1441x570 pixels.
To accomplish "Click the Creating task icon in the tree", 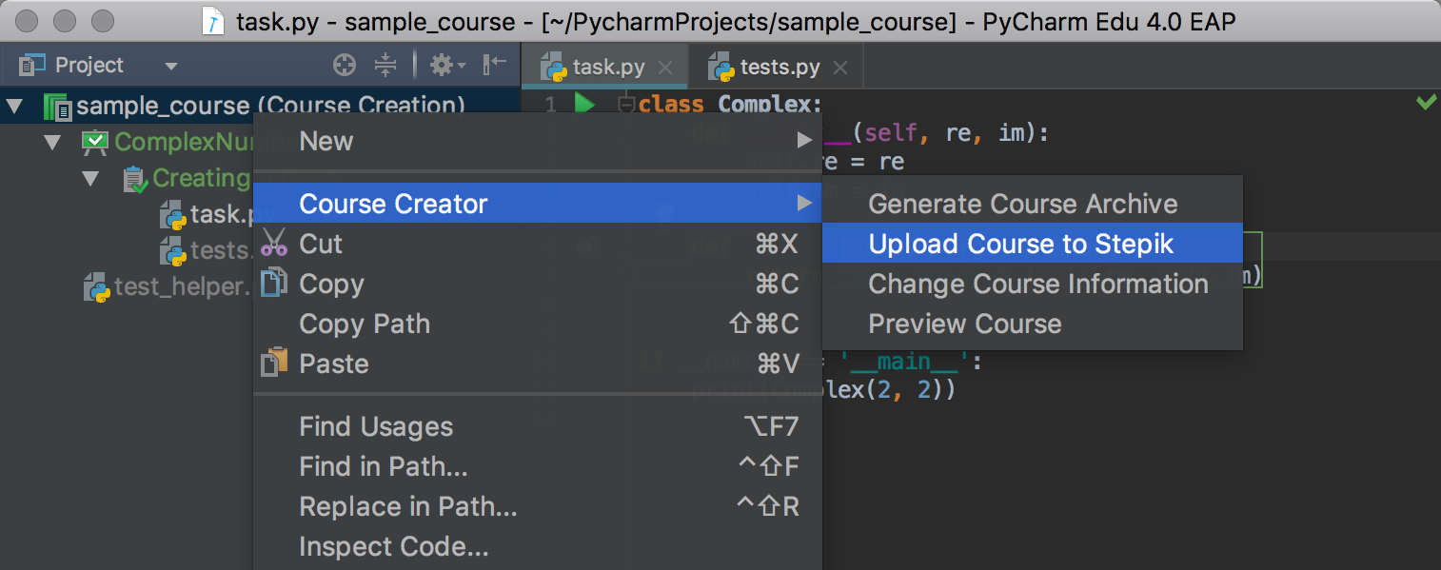I will [x=135, y=179].
